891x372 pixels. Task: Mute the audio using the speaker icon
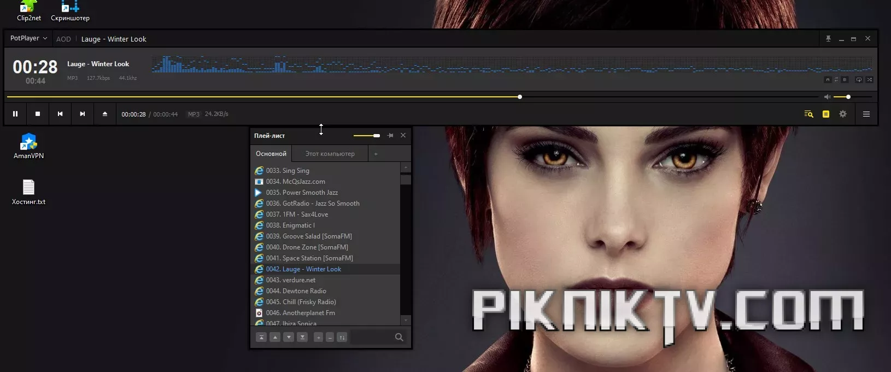tap(827, 97)
